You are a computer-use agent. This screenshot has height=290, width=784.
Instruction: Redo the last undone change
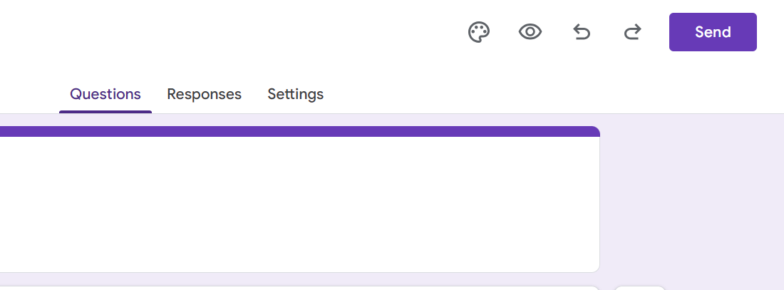click(x=632, y=32)
